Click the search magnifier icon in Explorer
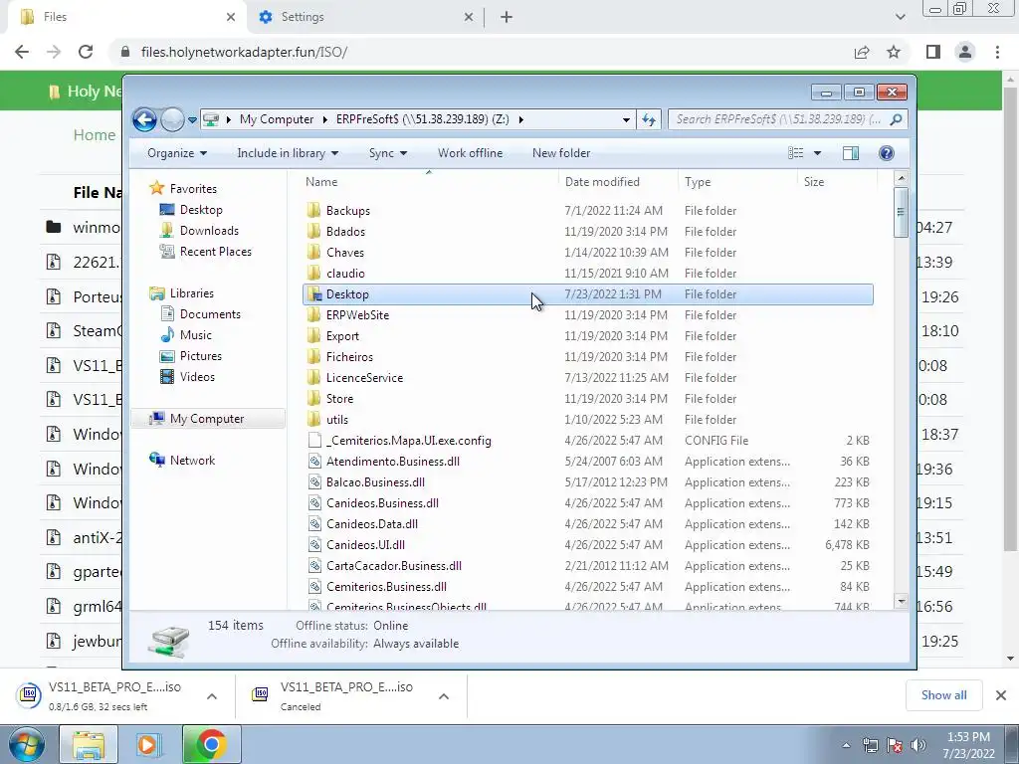 point(897,119)
